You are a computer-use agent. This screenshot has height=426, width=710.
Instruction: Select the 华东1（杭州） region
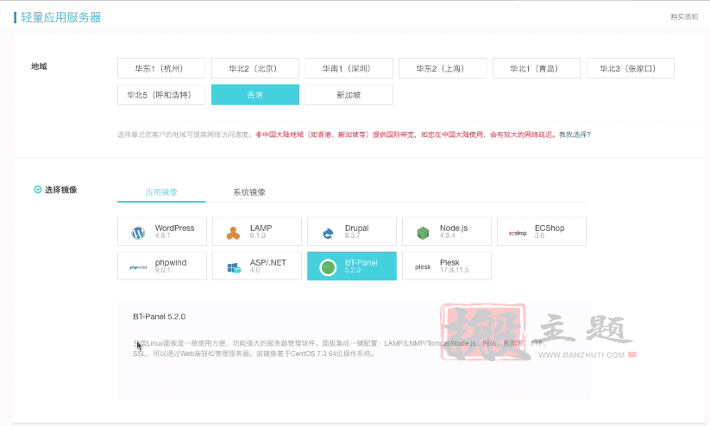pyautogui.click(x=161, y=68)
